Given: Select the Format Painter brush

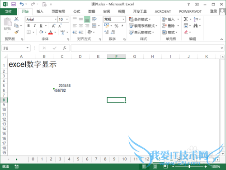Looking at the screenshot, I should click(x=16, y=32).
